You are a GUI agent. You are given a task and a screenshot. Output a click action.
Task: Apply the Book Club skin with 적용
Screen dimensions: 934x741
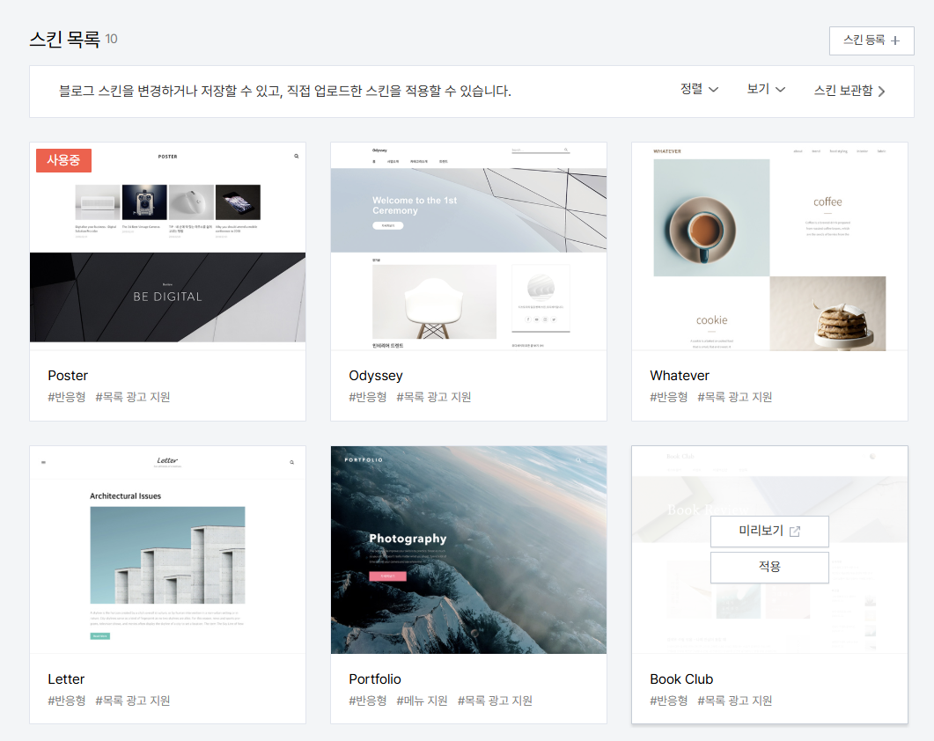(769, 567)
